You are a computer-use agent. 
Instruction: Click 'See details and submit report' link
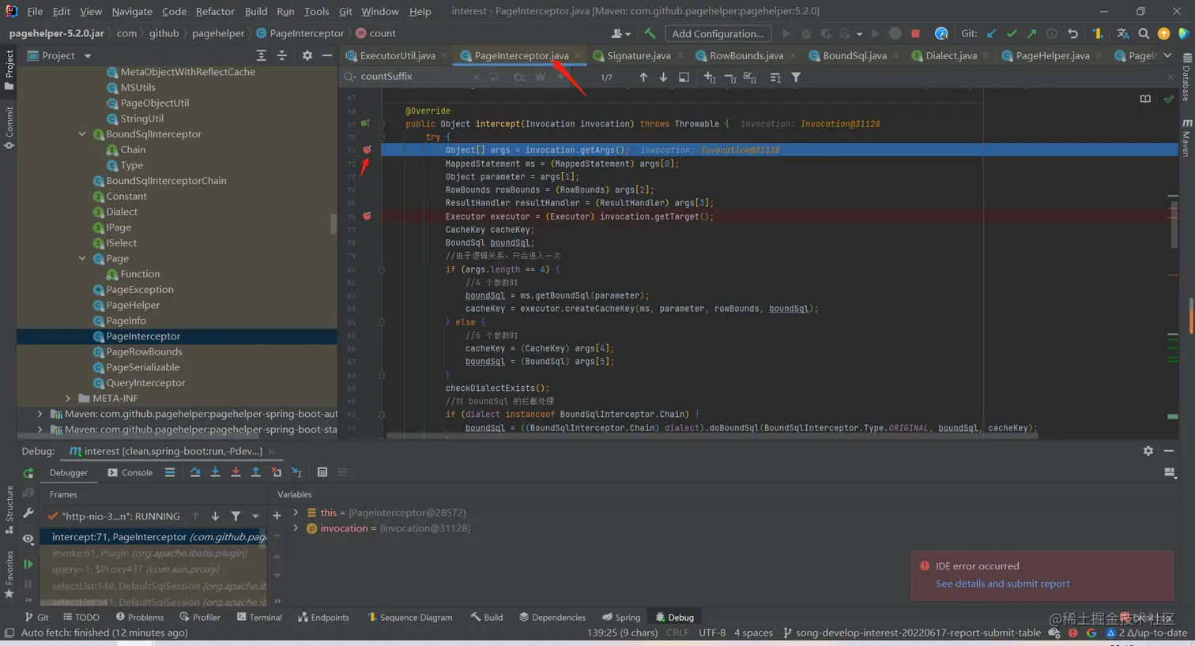click(x=1002, y=584)
